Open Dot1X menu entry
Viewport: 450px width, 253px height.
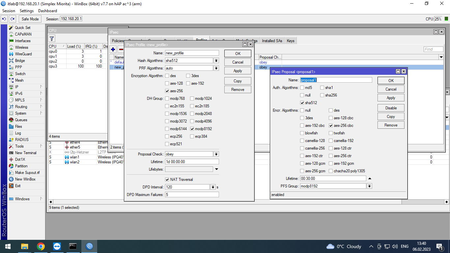(x=20, y=159)
